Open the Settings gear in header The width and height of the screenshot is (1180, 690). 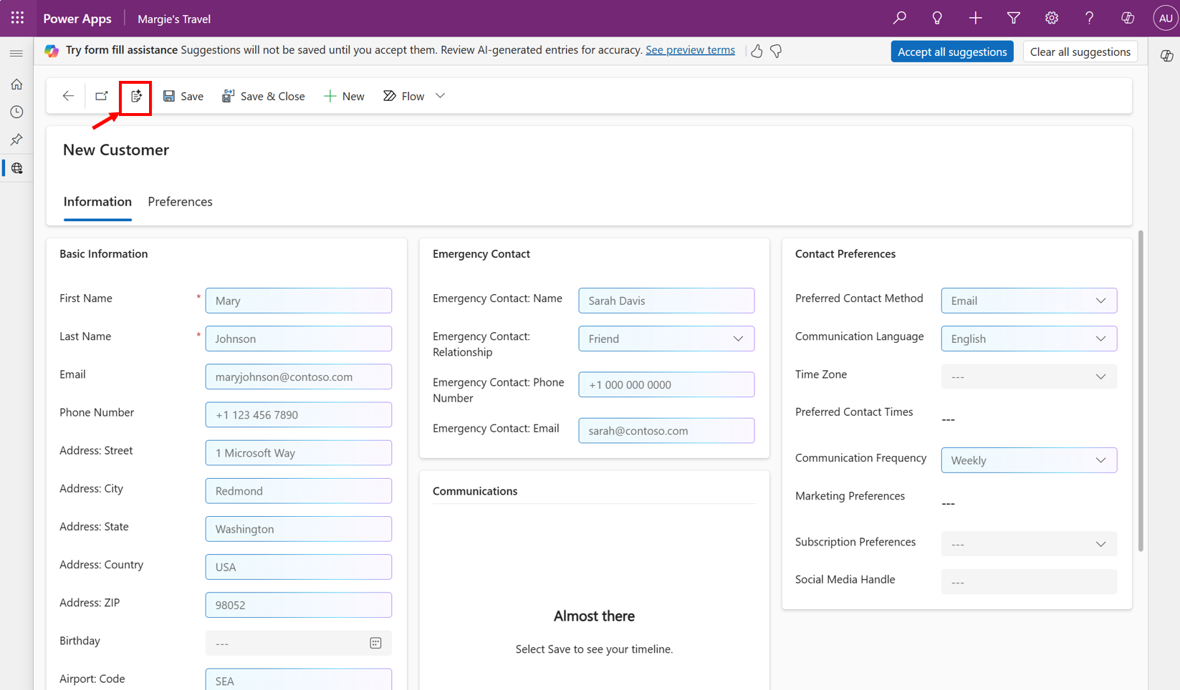(1051, 19)
